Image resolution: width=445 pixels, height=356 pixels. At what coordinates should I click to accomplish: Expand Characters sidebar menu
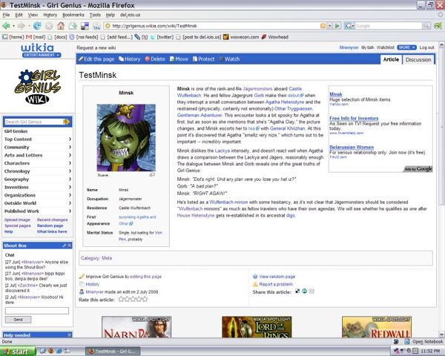[x=38, y=163]
